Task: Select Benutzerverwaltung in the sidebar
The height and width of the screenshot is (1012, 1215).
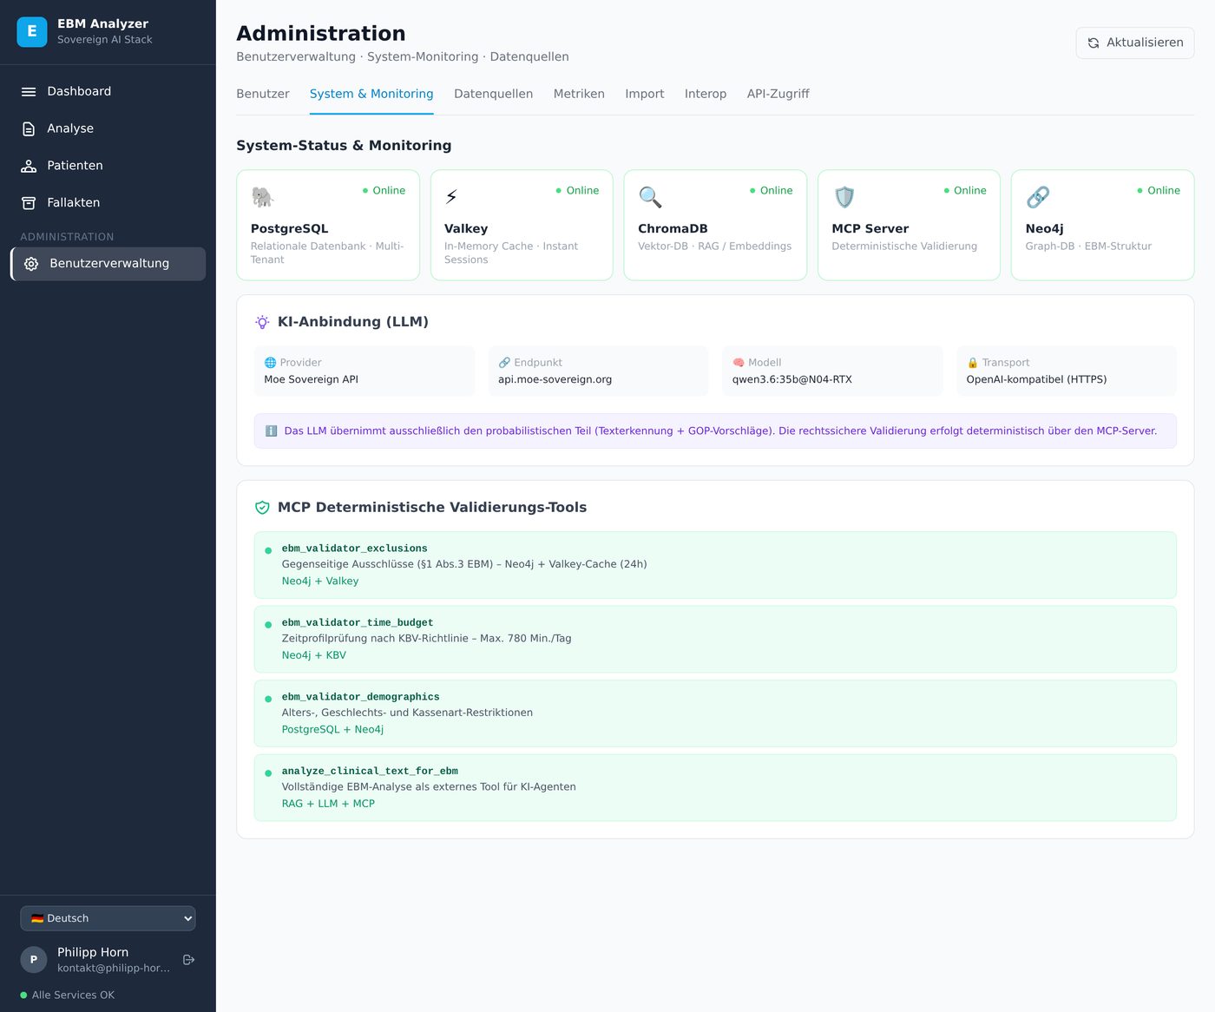Action: pos(108,264)
